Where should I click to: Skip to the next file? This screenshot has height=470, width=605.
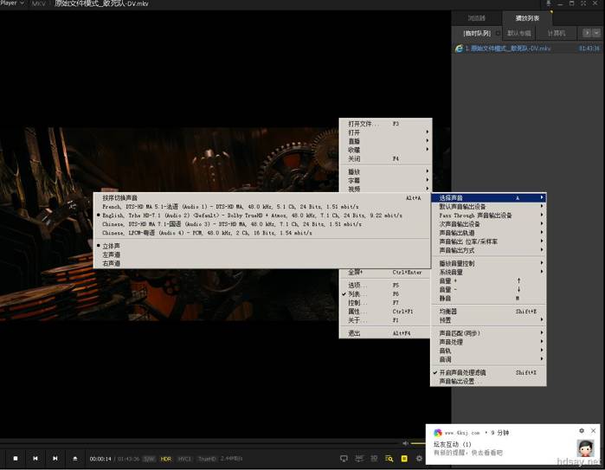click(x=55, y=459)
